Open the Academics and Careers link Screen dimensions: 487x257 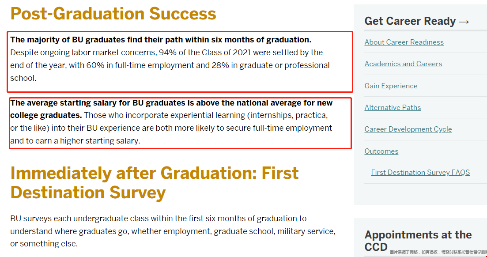[x=403, y=64]
